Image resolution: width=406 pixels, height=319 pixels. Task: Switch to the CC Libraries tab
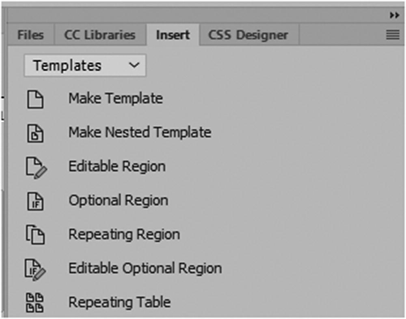99,35
